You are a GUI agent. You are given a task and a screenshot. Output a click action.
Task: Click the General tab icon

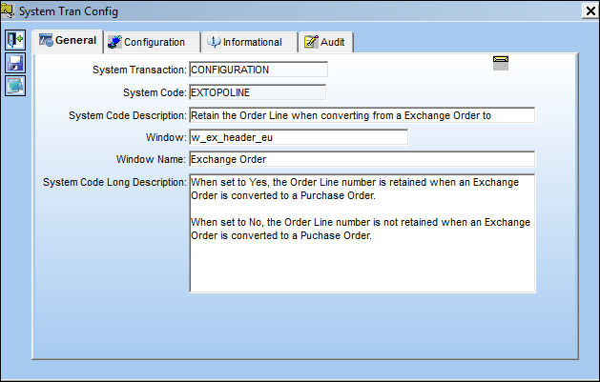pyautogui.click(x=46, y=40)
